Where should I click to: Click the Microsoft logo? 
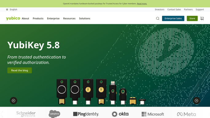click(153, 114)
